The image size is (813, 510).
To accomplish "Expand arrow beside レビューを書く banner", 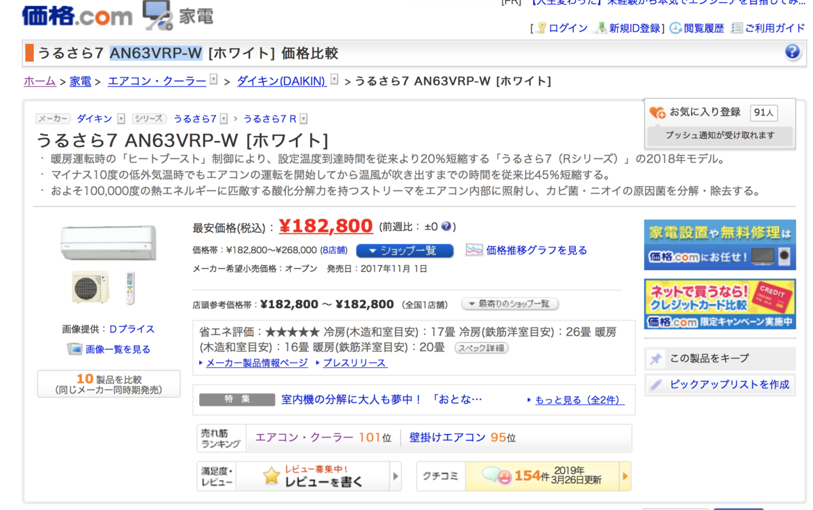I will [396, 476].
